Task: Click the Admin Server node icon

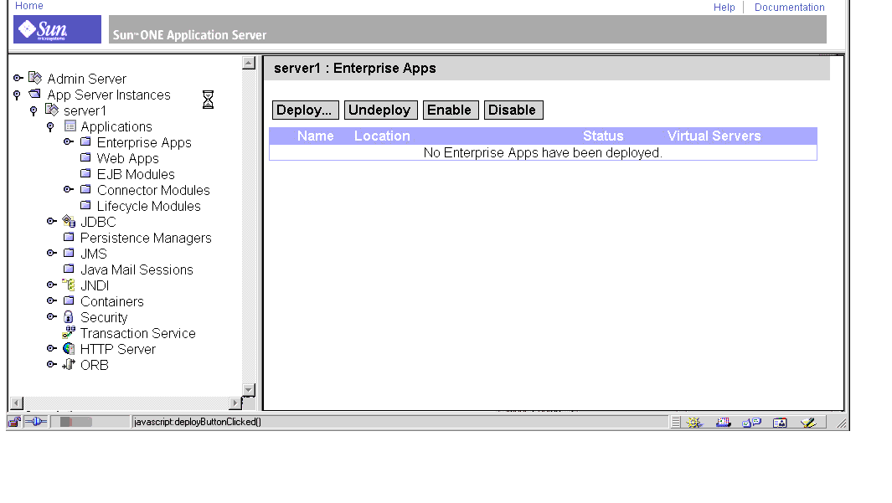Action: click(x=35, y=77)
